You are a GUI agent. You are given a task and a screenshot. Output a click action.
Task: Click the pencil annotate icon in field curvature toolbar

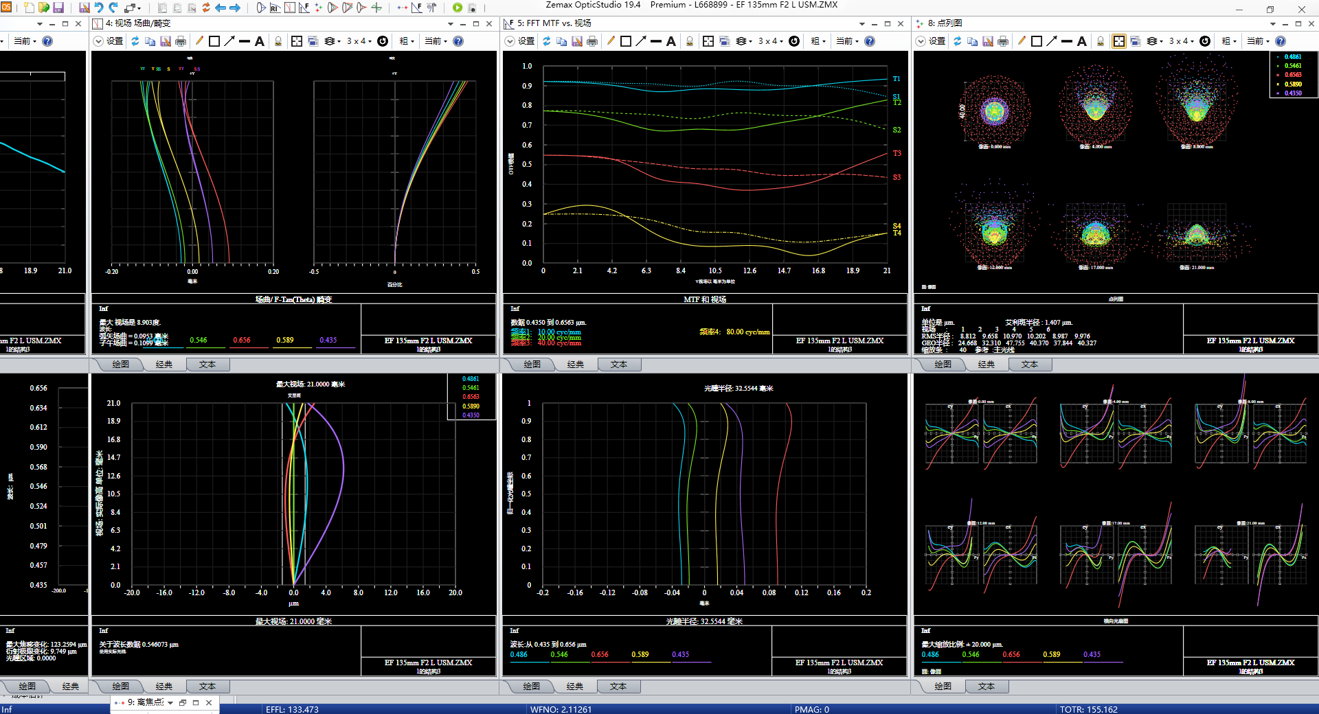pos(199,41)
